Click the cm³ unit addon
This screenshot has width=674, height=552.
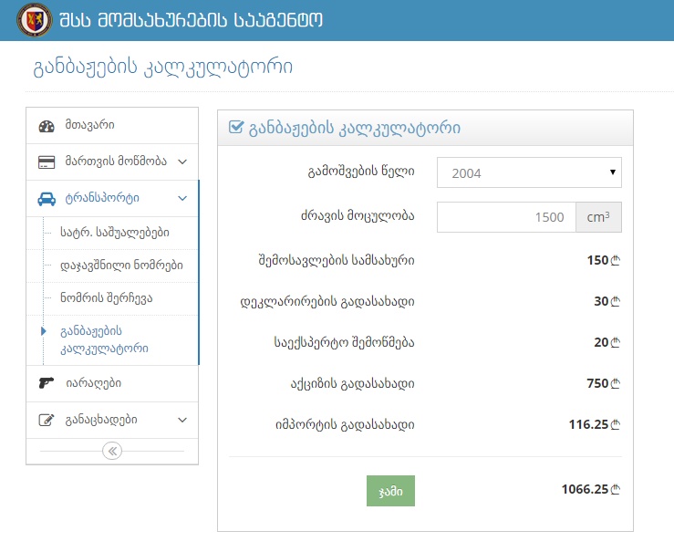(598, 217)
